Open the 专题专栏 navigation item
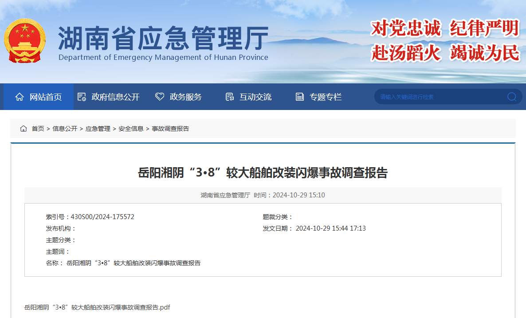This screenshot has width=526, height=318. 326,97
